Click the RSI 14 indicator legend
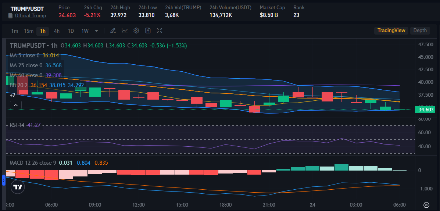 [x=25, y=125]
